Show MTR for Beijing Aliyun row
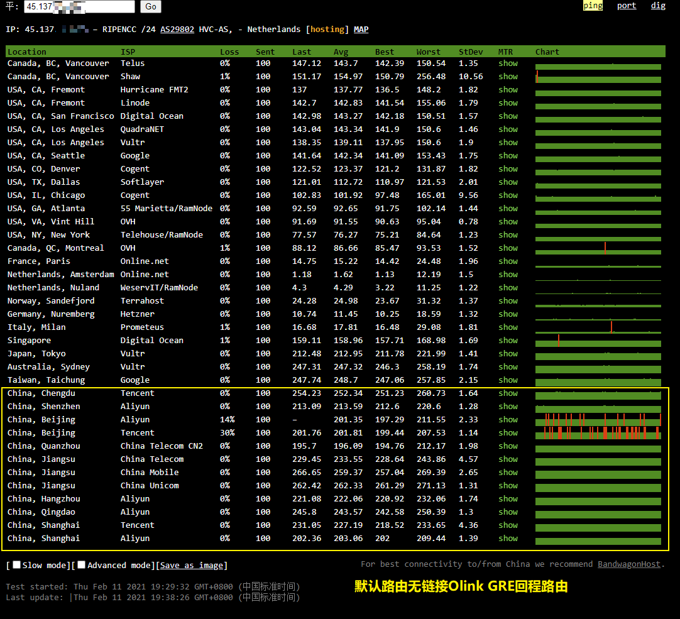The image size is (680, 619). [508, 419]
